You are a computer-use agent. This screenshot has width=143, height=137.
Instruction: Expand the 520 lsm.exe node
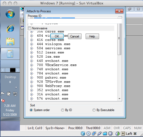click(x=31, y=57)
